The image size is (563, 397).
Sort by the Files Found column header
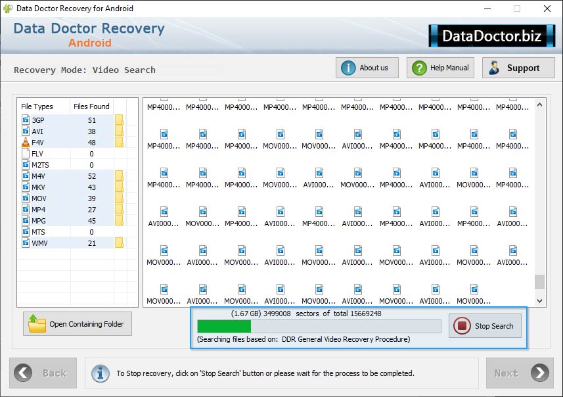91,106
